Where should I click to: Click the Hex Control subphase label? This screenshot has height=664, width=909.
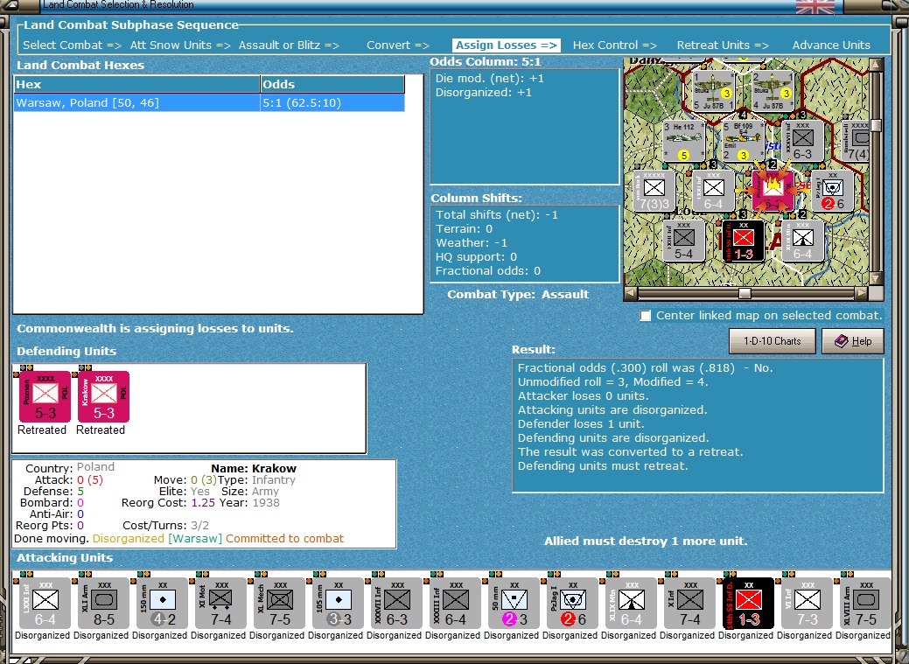pos(614,45)
